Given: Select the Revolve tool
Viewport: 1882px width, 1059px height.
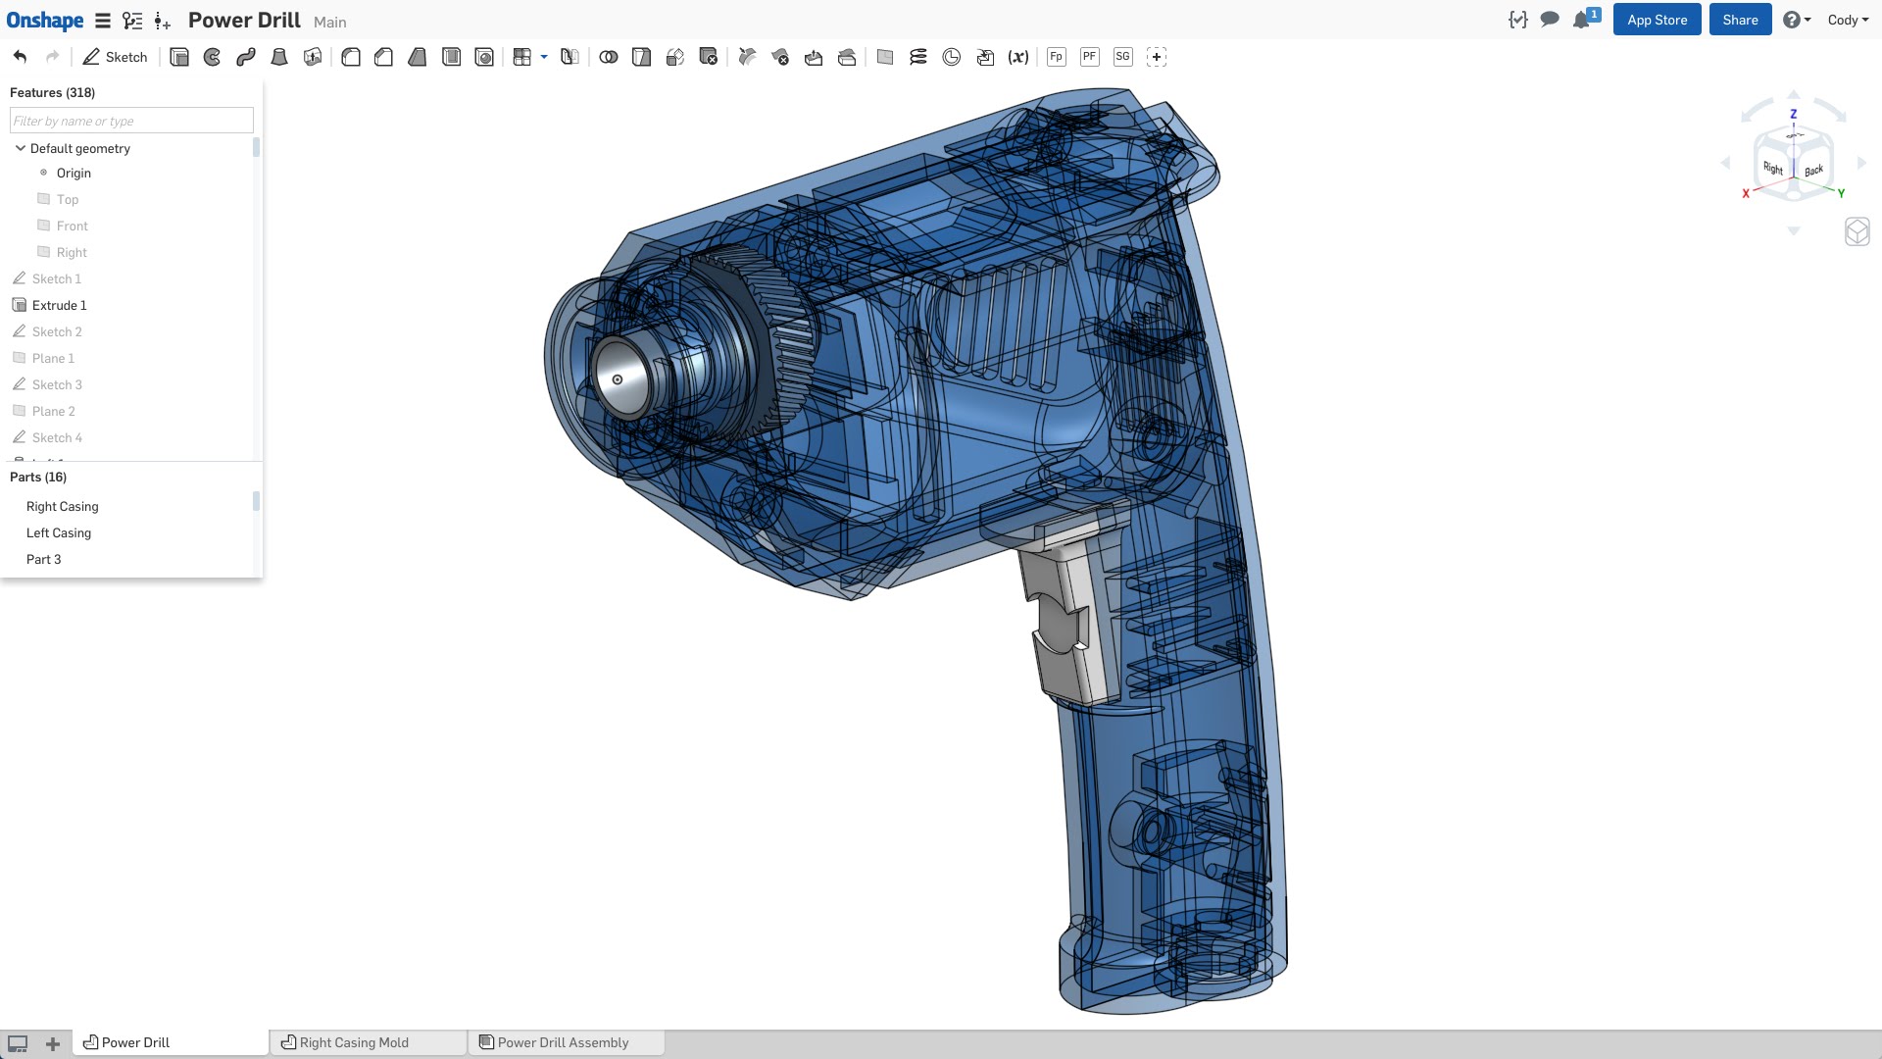Looking at the screenshot, I should click(x=212, y=57).
